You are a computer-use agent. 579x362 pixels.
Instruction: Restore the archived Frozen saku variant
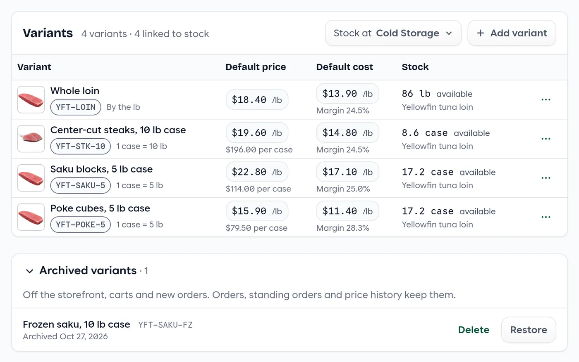pyautogui.click(x=529, y=330)
